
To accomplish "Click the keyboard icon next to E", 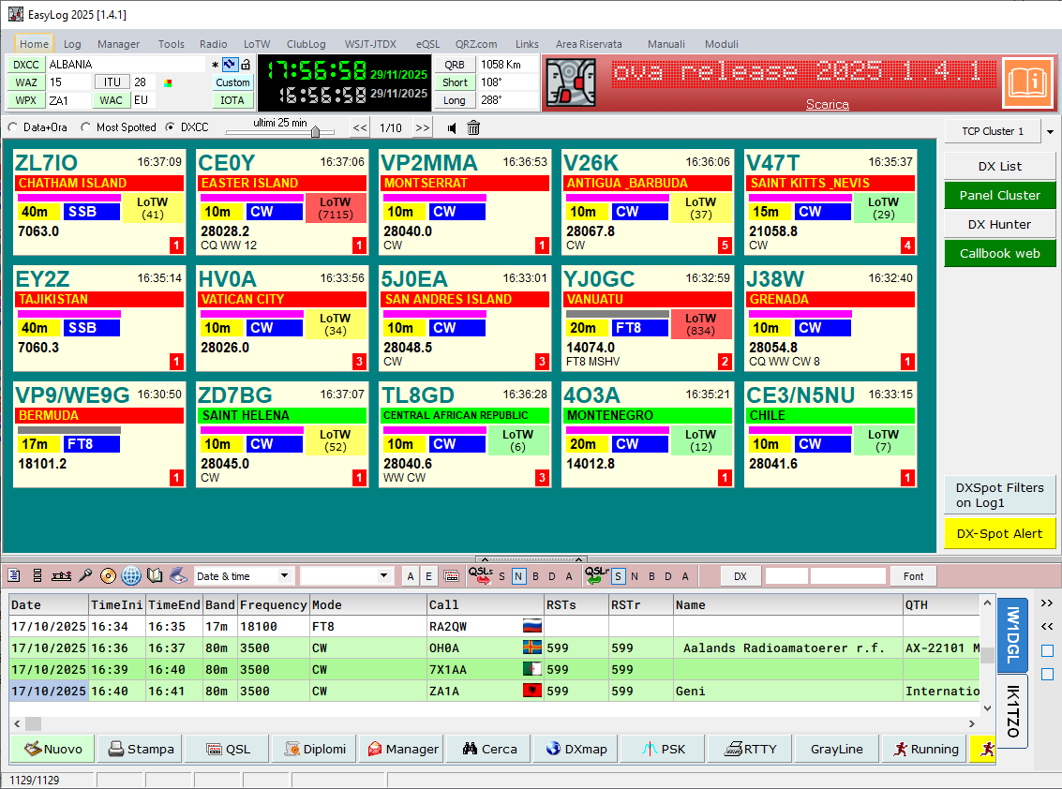I will click(451, 576).
